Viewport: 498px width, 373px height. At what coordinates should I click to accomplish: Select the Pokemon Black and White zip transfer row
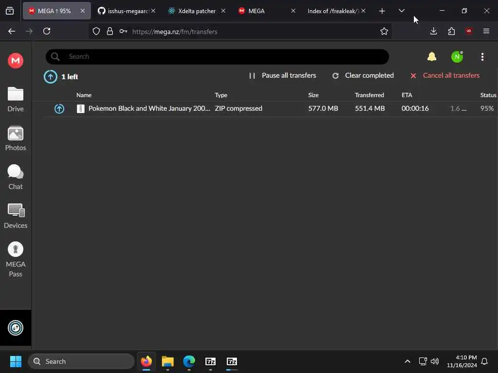pos(270,109)
